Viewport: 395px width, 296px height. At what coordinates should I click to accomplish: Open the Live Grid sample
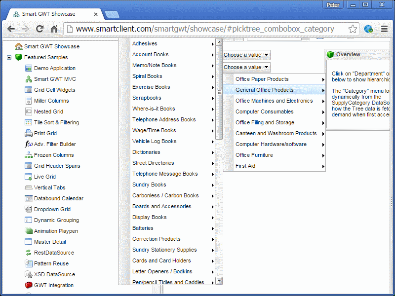(44, 177)
